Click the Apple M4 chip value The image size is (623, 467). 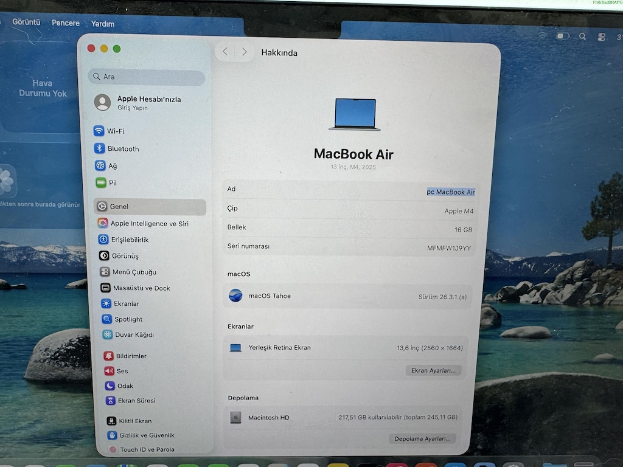(459, 211)
